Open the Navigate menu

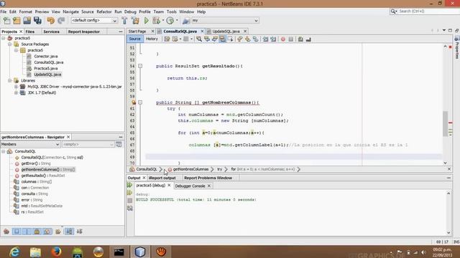[x=70, y=11]
